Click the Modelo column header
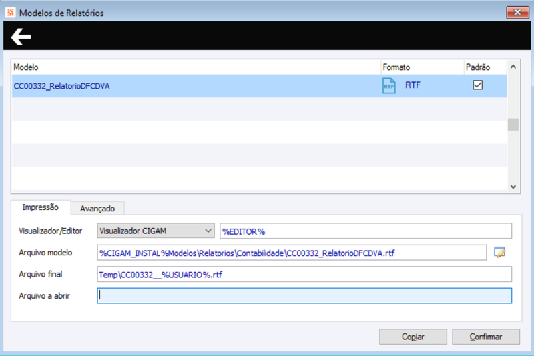Screen dimensions: 534x356 [196, 67]
